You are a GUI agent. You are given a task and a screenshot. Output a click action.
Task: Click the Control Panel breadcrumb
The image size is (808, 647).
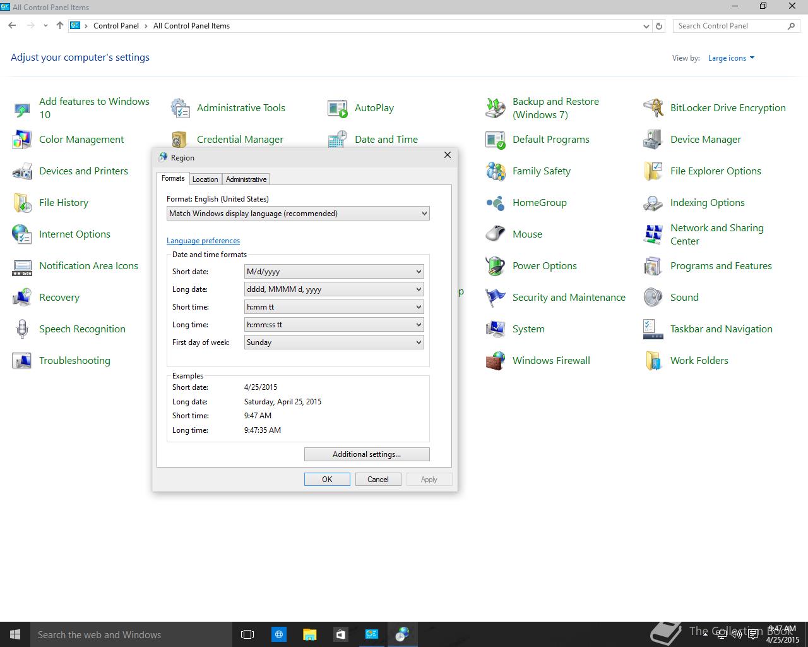(x=116, y=26)
